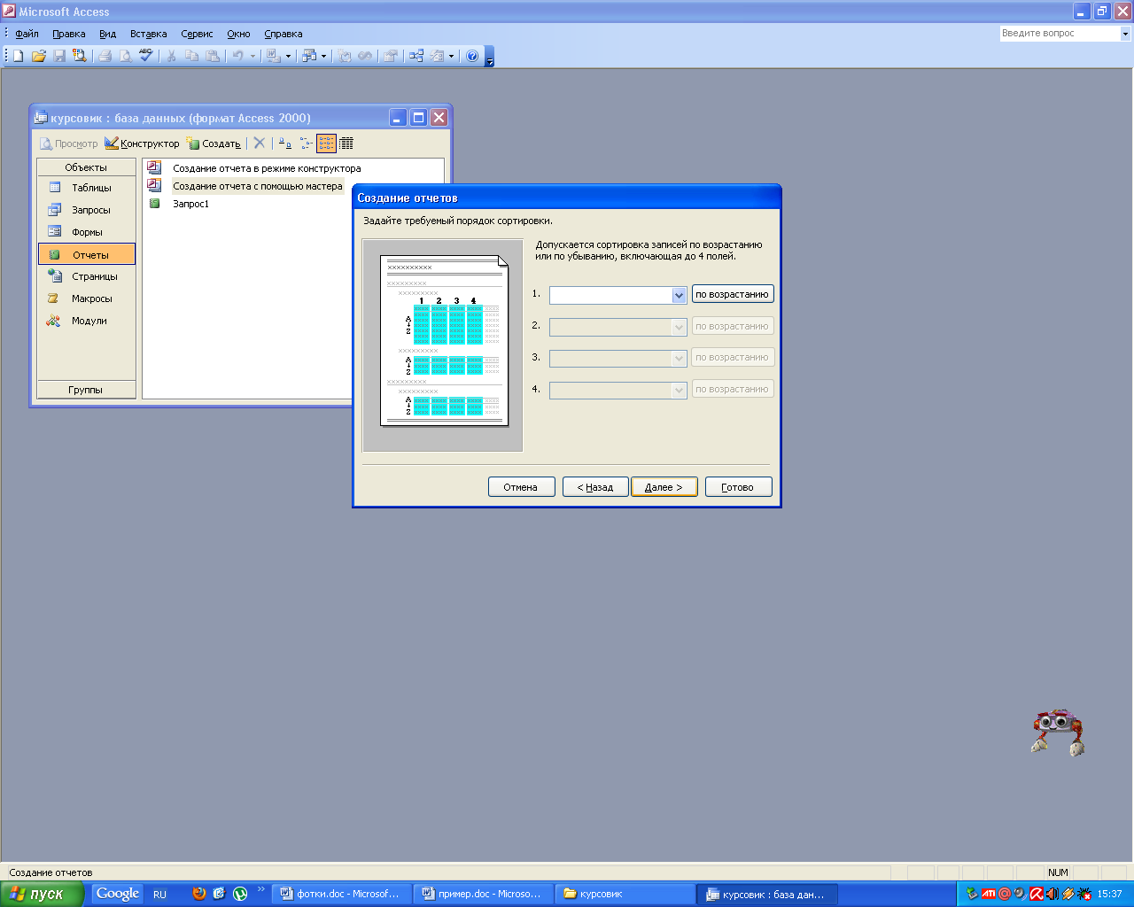Switch database window to details table view
The height and width of the screenshot is (907, 1134).
[346, 143]
